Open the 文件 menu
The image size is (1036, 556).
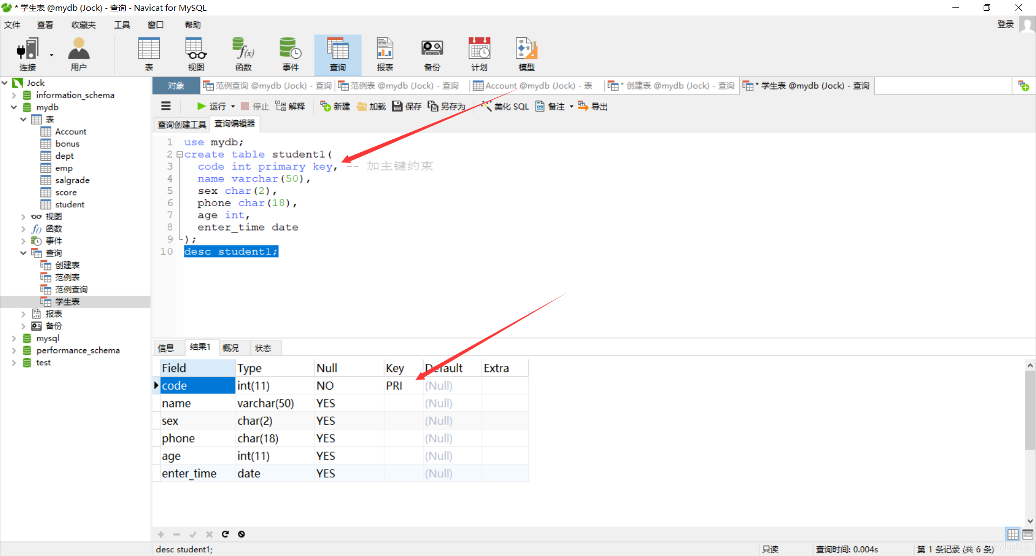coord(12,25)
